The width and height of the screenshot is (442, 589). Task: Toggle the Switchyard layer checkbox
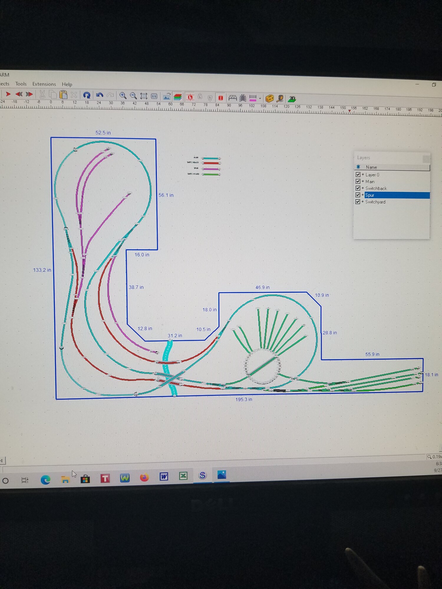(358, 201)
